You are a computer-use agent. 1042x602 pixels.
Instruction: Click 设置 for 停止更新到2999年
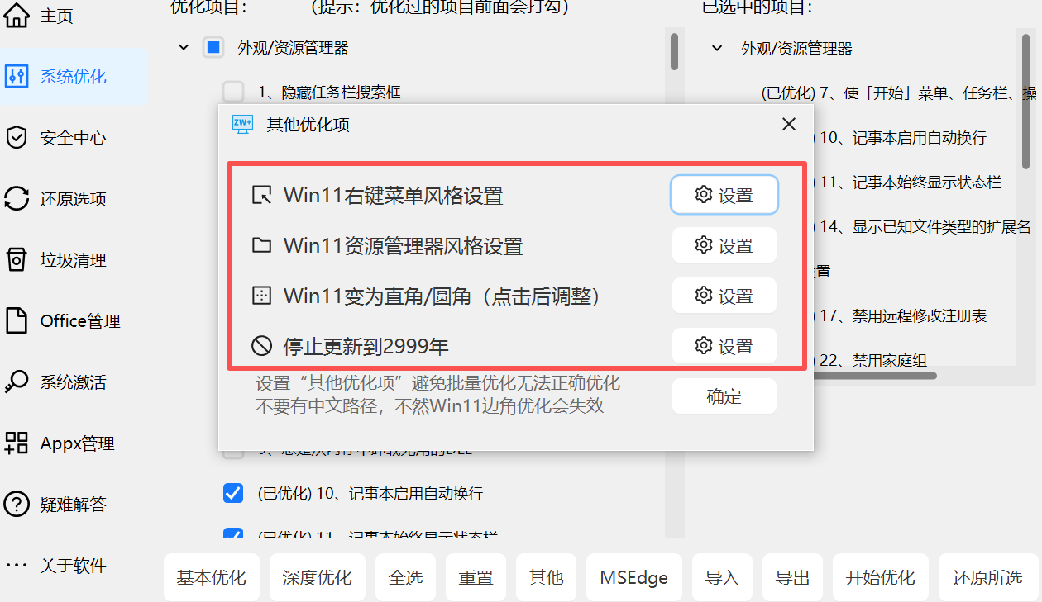pos(724,346)
